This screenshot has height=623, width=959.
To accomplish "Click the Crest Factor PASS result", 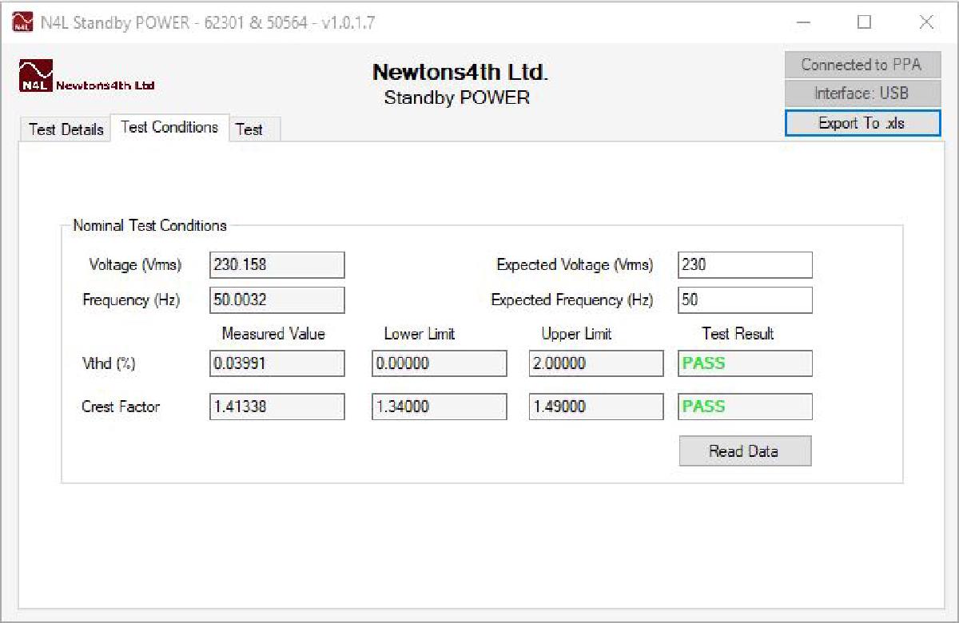I will pos(744,407).
